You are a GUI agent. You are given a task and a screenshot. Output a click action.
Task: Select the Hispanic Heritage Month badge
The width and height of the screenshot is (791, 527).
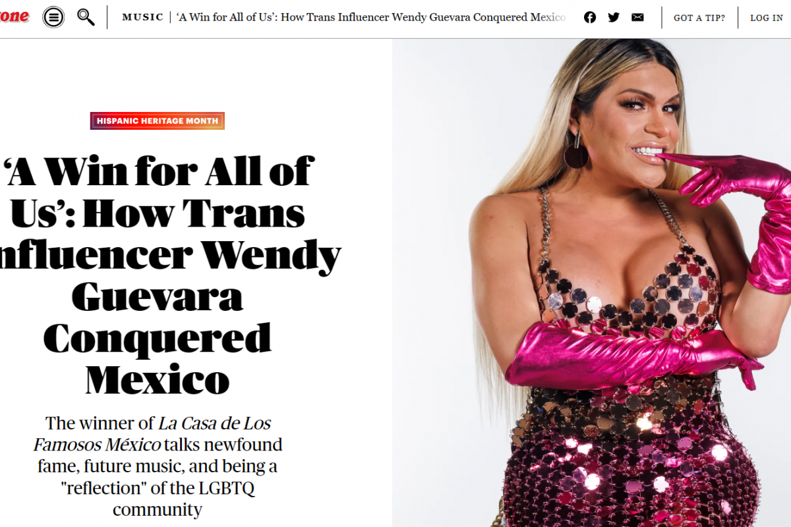point(158,121)
